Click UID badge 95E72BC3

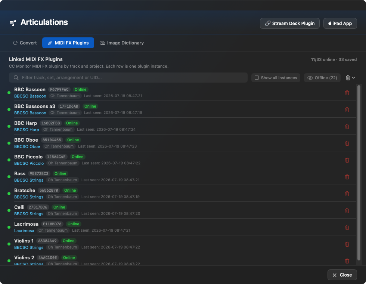click(39, 173)
